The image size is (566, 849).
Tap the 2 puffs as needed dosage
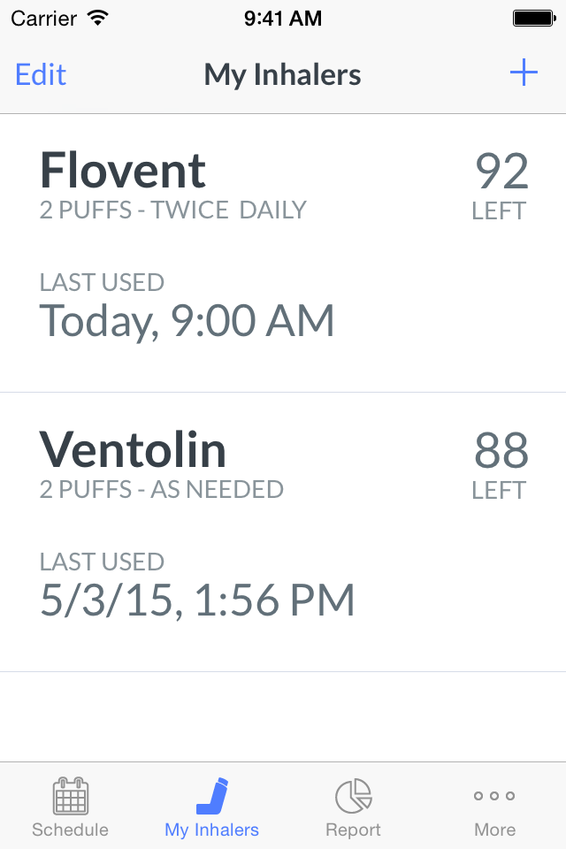point(162,489)
